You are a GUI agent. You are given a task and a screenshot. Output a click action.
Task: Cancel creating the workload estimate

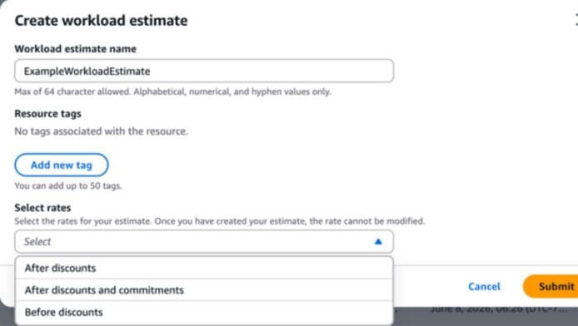coord(484,286)
